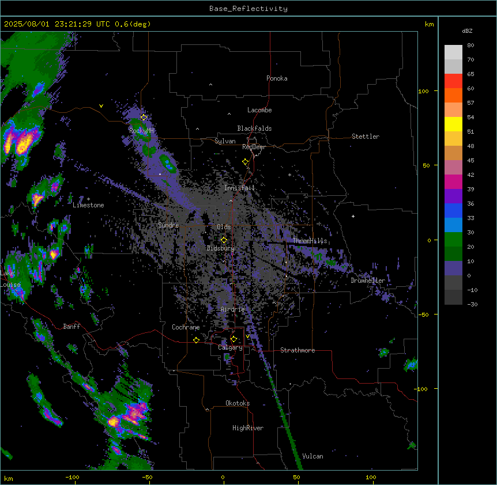Click the km unit label at top right
The width and height of the screenshot is (497, 485).
pos(430,24)
